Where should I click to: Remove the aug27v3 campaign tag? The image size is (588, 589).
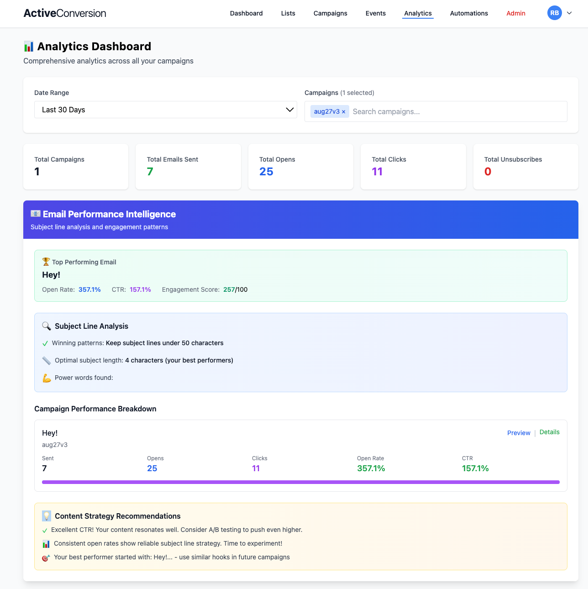344,112
